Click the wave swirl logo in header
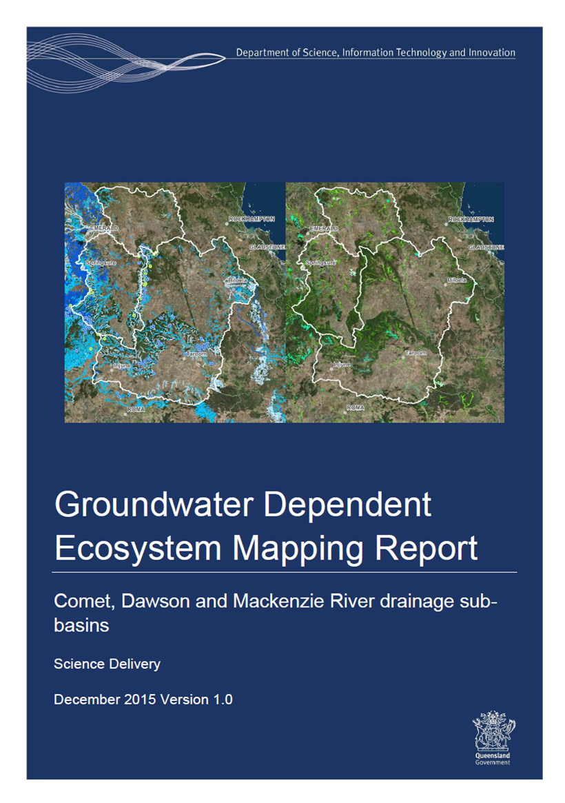 [x=124, y=62]
